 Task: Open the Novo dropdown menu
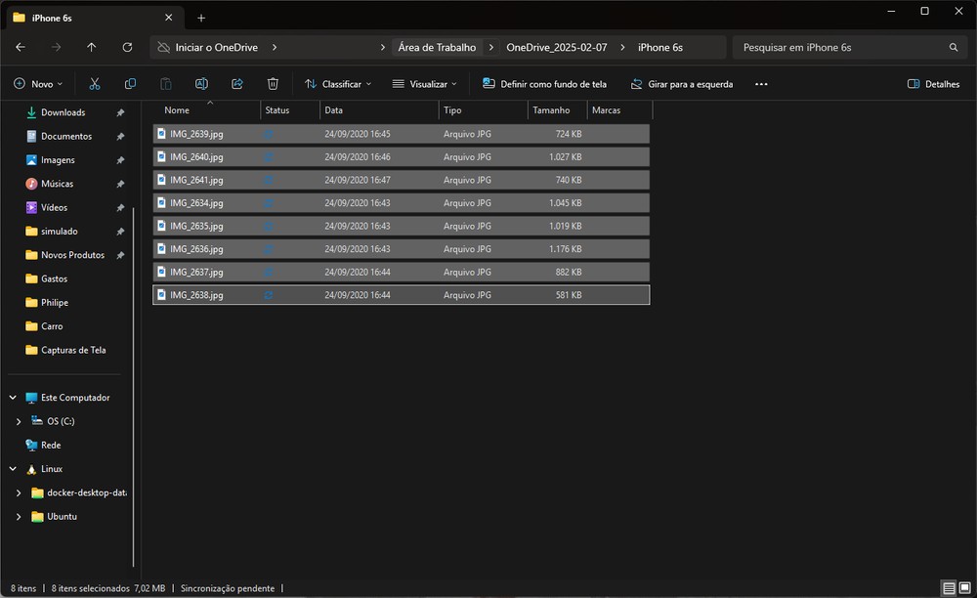pos(39,84)
